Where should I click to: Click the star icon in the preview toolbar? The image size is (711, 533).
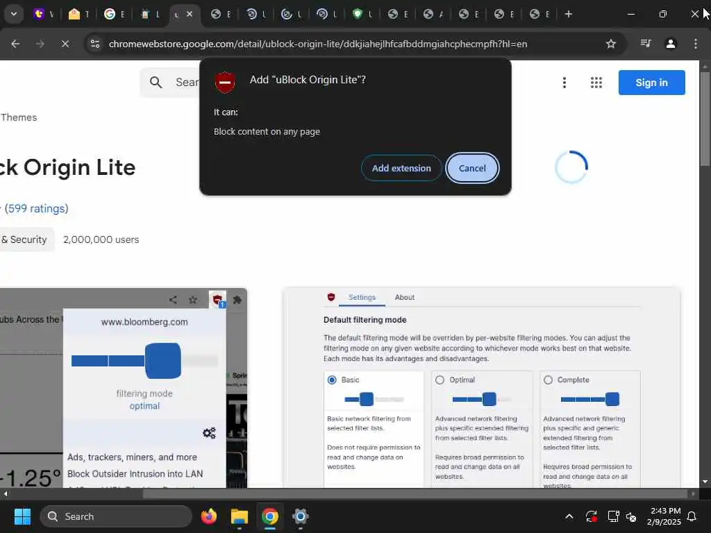(193, 300)
